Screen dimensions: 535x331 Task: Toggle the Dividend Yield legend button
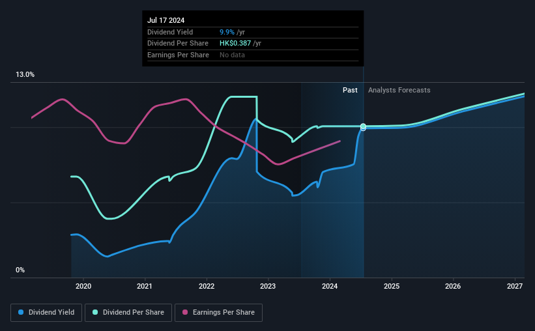46,313
